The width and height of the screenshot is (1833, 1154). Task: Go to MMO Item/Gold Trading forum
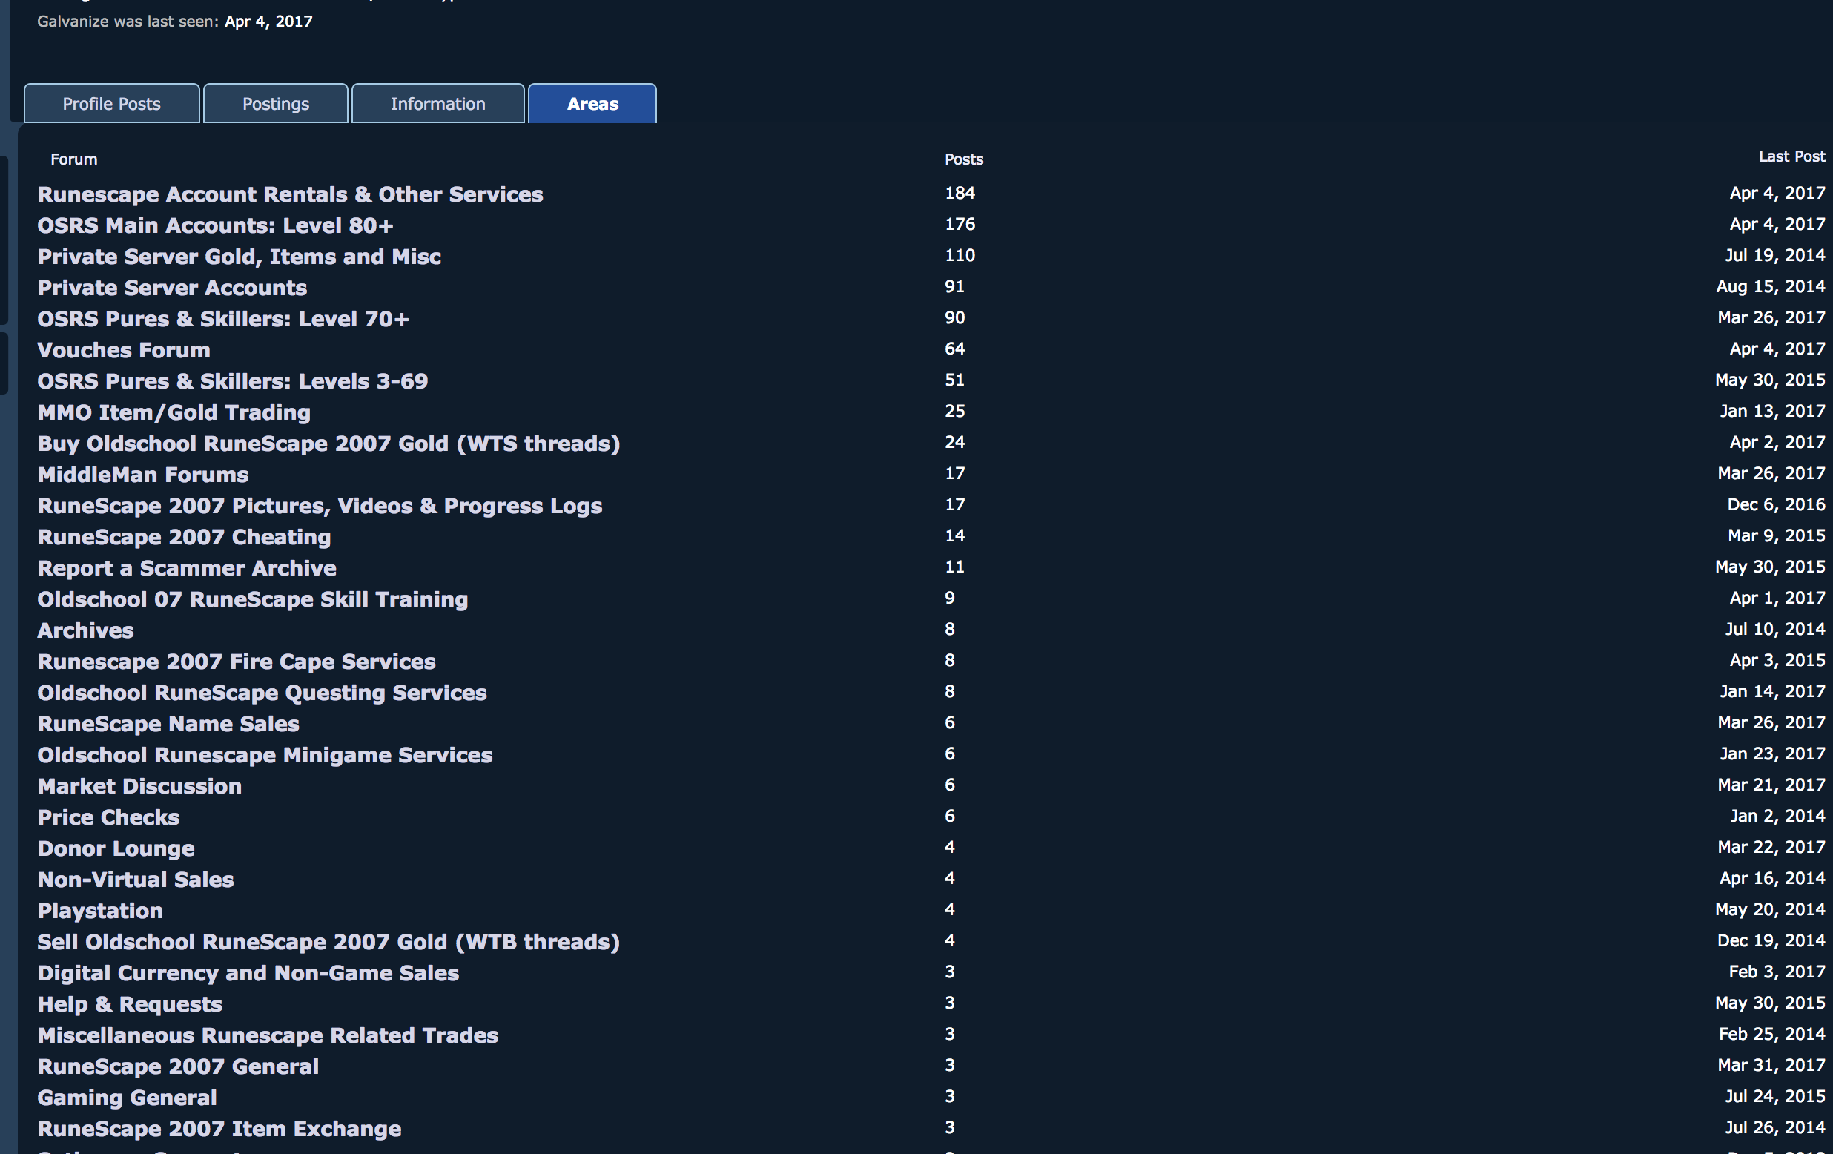174,412
